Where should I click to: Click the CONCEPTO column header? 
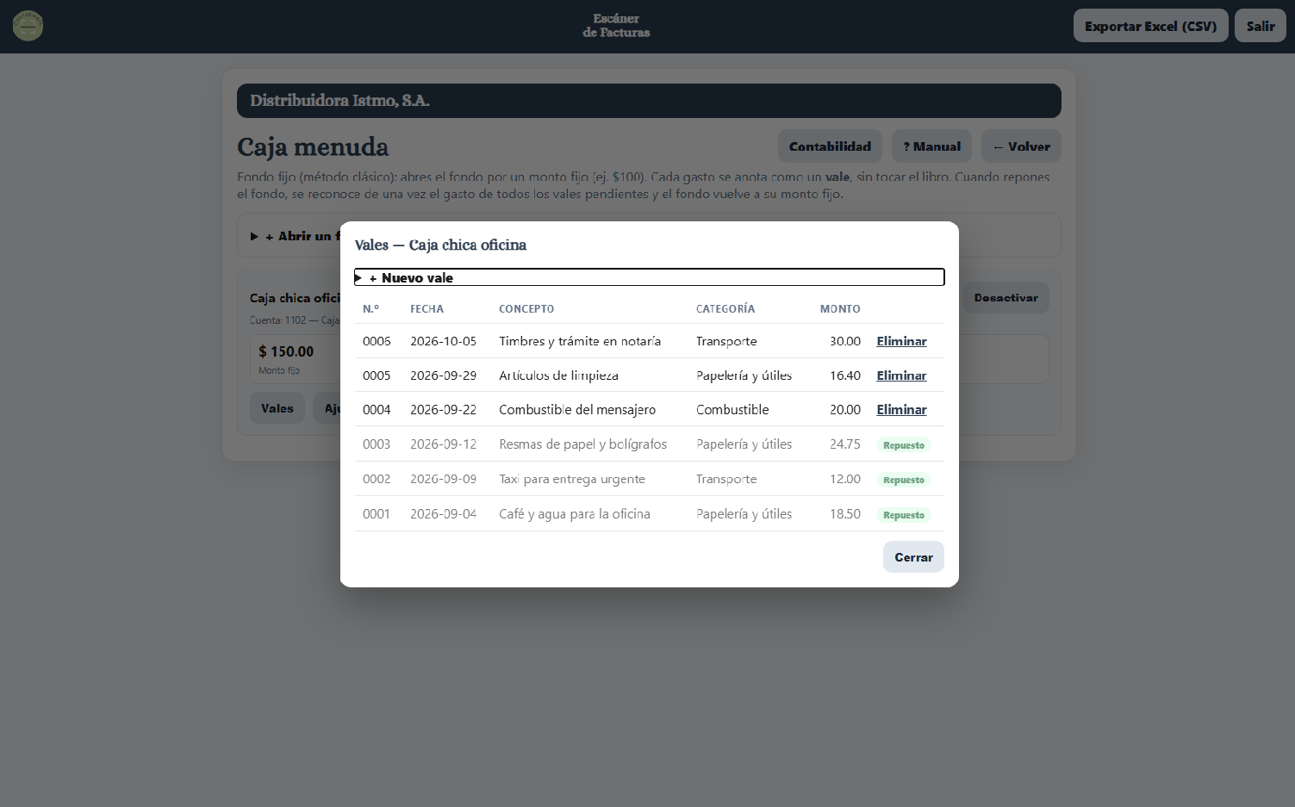pos(526,308)
